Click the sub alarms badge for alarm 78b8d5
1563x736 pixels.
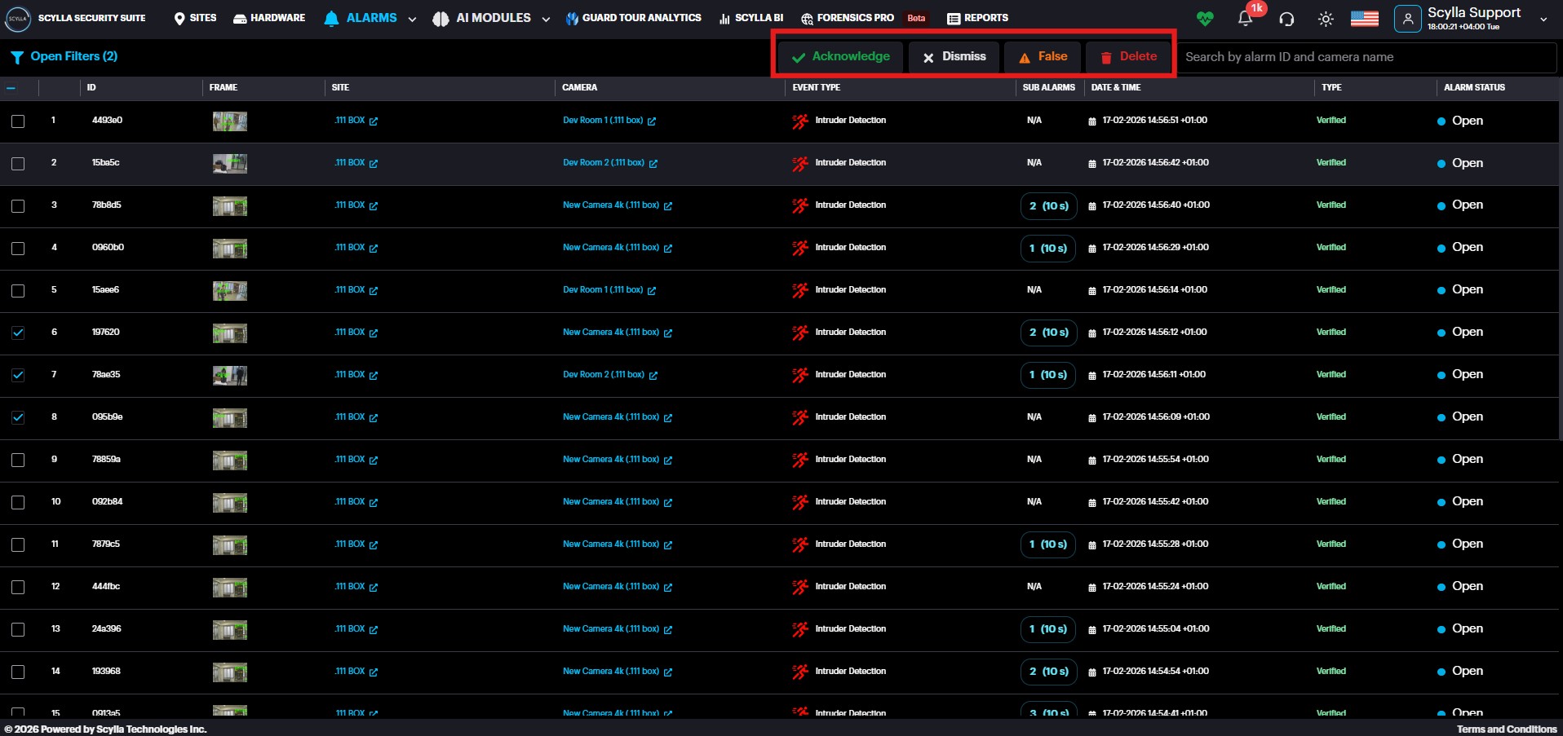click(1048, 206)
